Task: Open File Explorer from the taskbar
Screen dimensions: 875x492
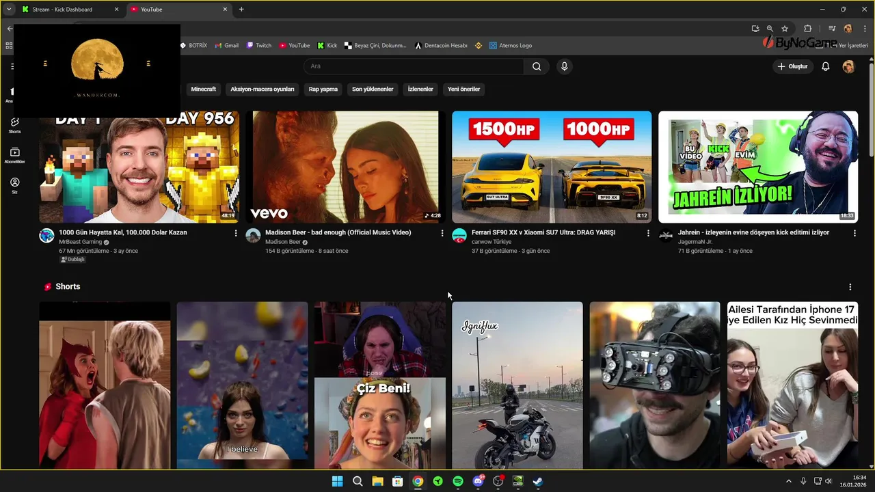Action: tap(377, 481)
